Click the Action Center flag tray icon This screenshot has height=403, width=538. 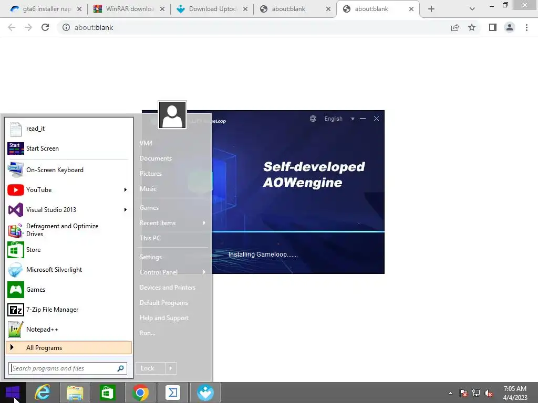(x=463, y=393)
